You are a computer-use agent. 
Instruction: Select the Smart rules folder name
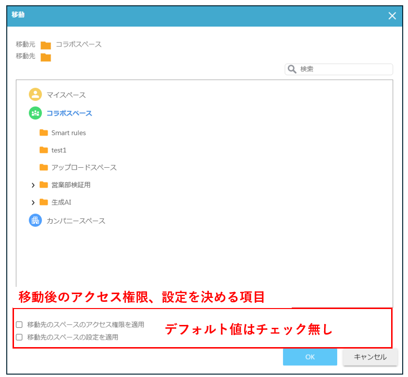click(x=68, y=133)
